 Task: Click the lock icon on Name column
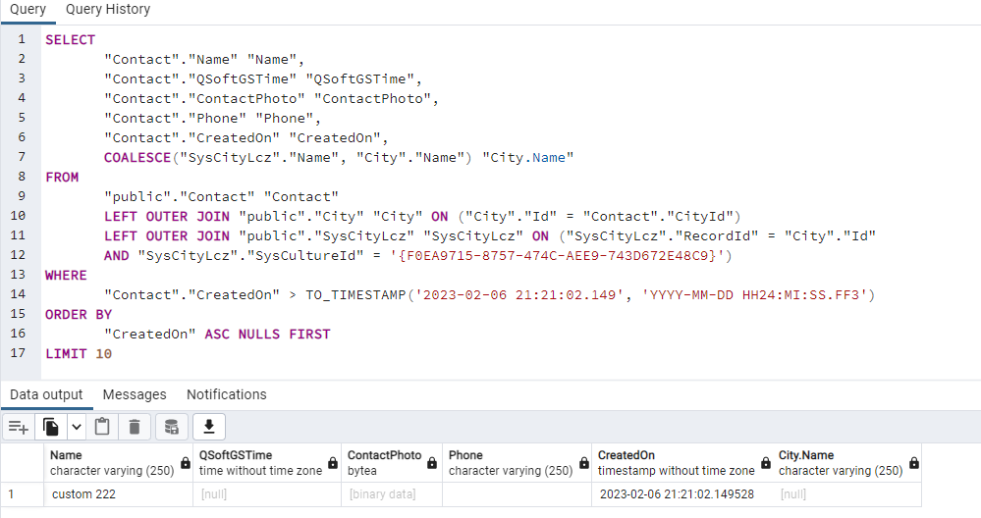(x=186, y=463)
